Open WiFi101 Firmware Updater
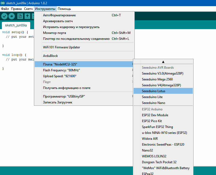The width and height of the screenshot is (216, 175). pyautogui.click(x=61, y=47)
